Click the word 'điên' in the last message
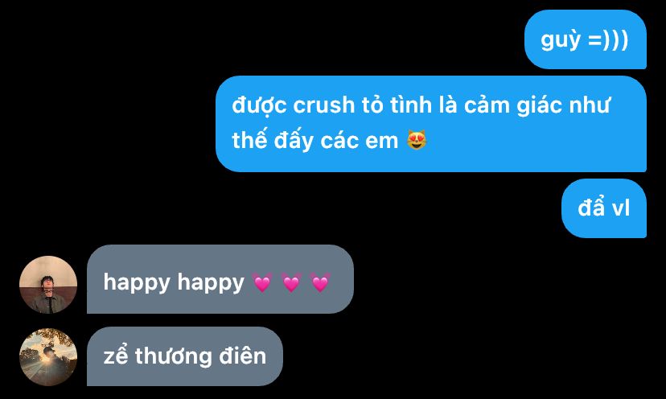Image resolution: width=666 pixels, height=399 pixels. (243, 356)
